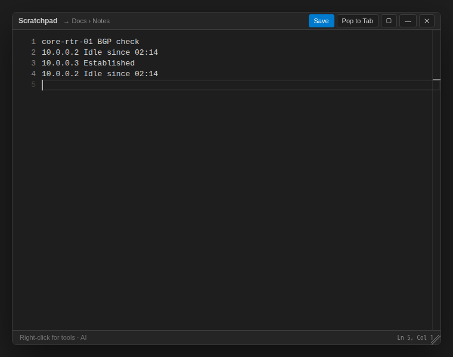Image resolution: width=453 pixels, height=357 pixels.
Task: Click the Pop to Tab button
Action: tap(358, 21)
